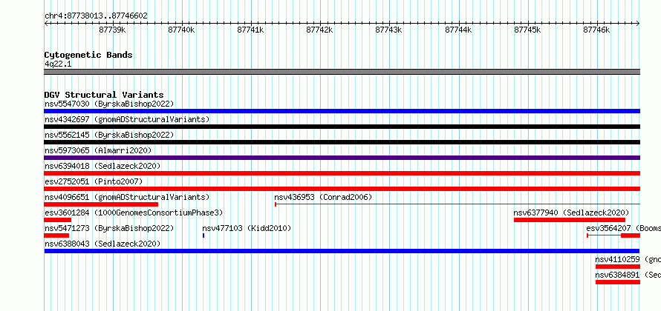This screenshot has width=661, height=311.
Task: Click the 87746k ruler position
Action: (596, 30)
